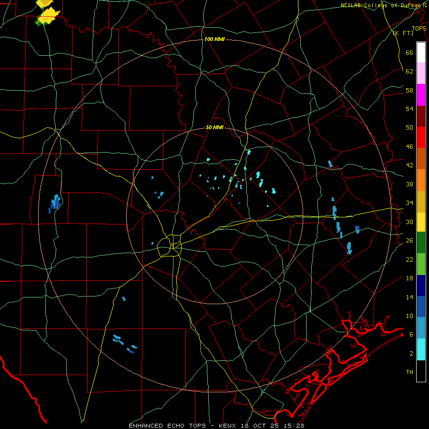Screen dimensions: 429x429
Task: Click the light pink legend swatch
Action: point(421,73)
